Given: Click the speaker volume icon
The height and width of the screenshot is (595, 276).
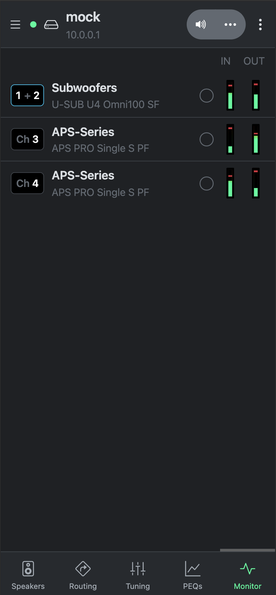Looking at the screenshot, I should [x=201, y=24].
